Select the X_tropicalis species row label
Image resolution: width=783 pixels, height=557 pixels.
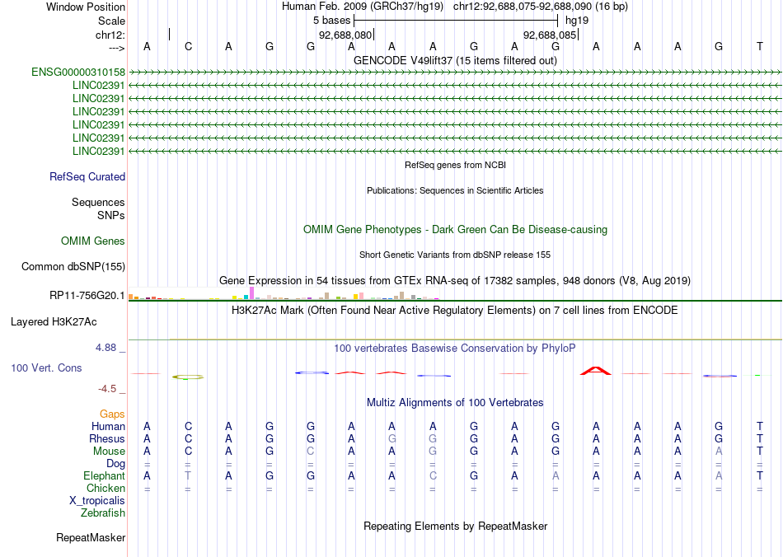(x=97, y=501)
